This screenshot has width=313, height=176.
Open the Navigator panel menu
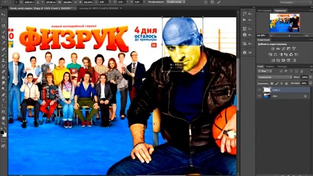tap(311, 10)
